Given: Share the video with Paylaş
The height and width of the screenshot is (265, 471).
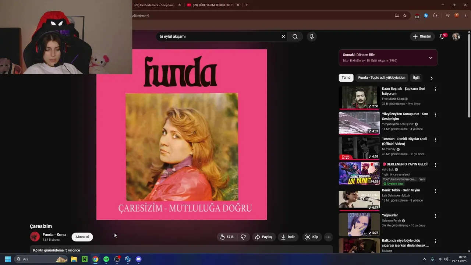Looking at the screenshot, I should coord(263,237).
